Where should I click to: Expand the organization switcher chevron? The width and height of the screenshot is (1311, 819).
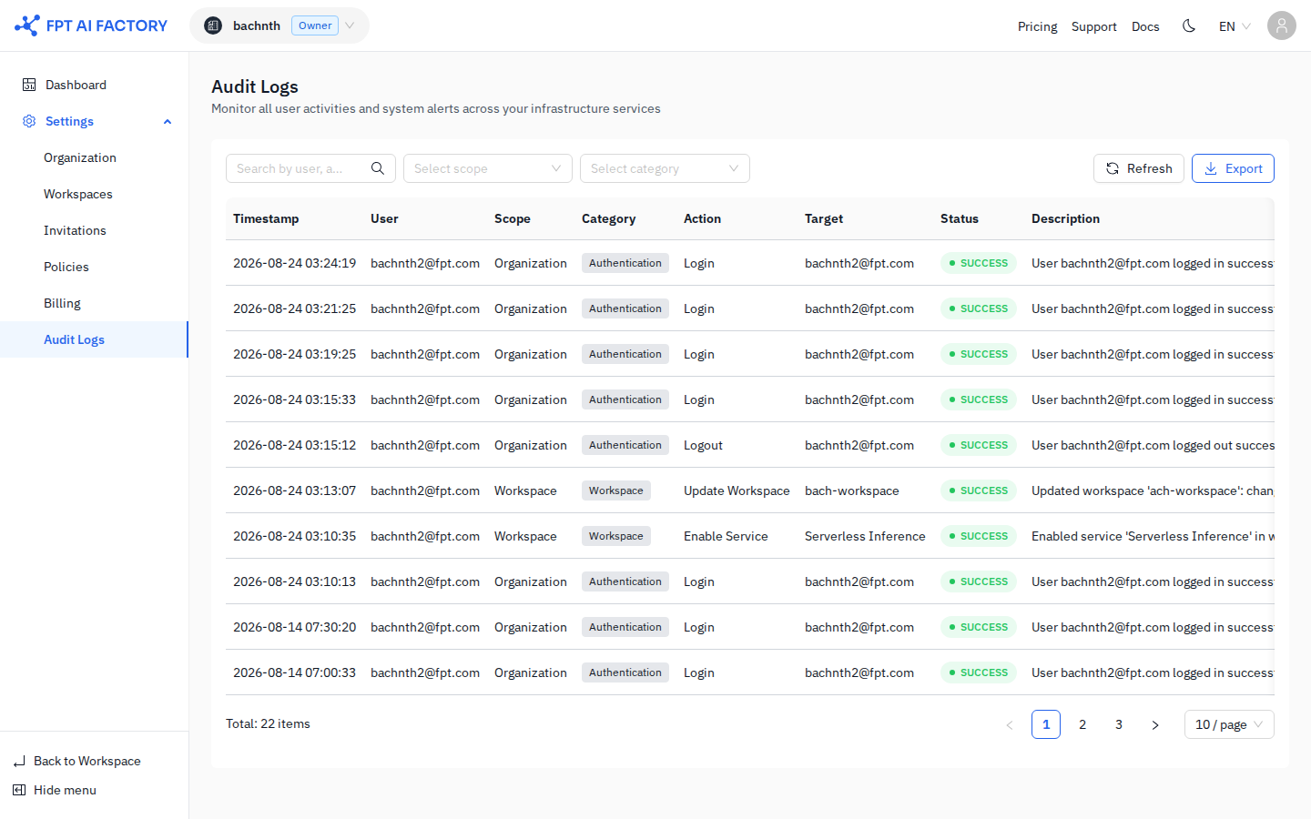(x=350, y=25)
